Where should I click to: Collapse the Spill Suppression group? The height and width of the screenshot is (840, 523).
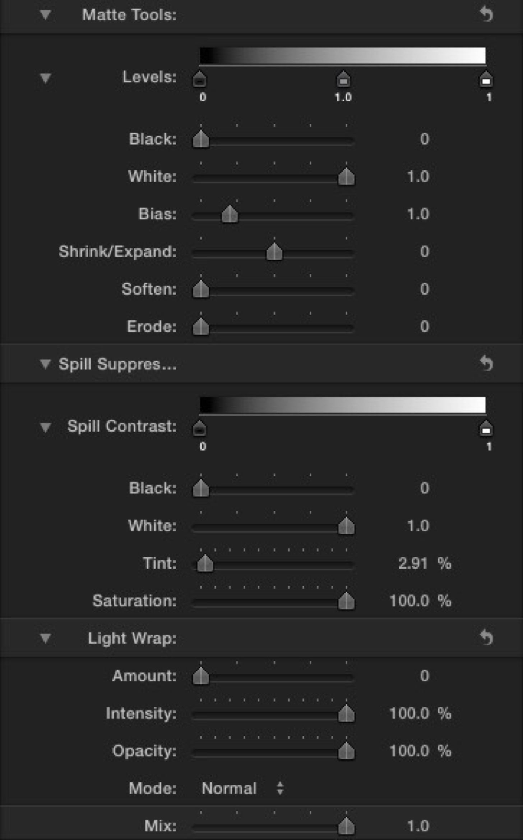[x=45, y=364]
